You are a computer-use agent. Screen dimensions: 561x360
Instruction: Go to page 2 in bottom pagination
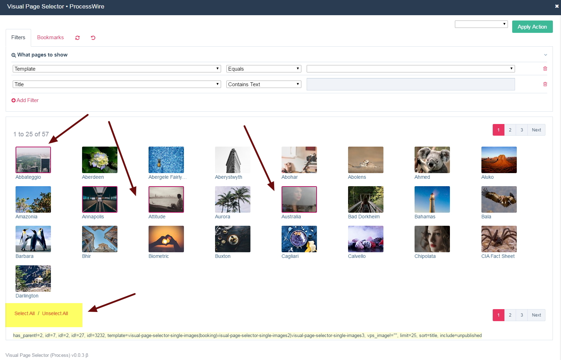(510, 315)
